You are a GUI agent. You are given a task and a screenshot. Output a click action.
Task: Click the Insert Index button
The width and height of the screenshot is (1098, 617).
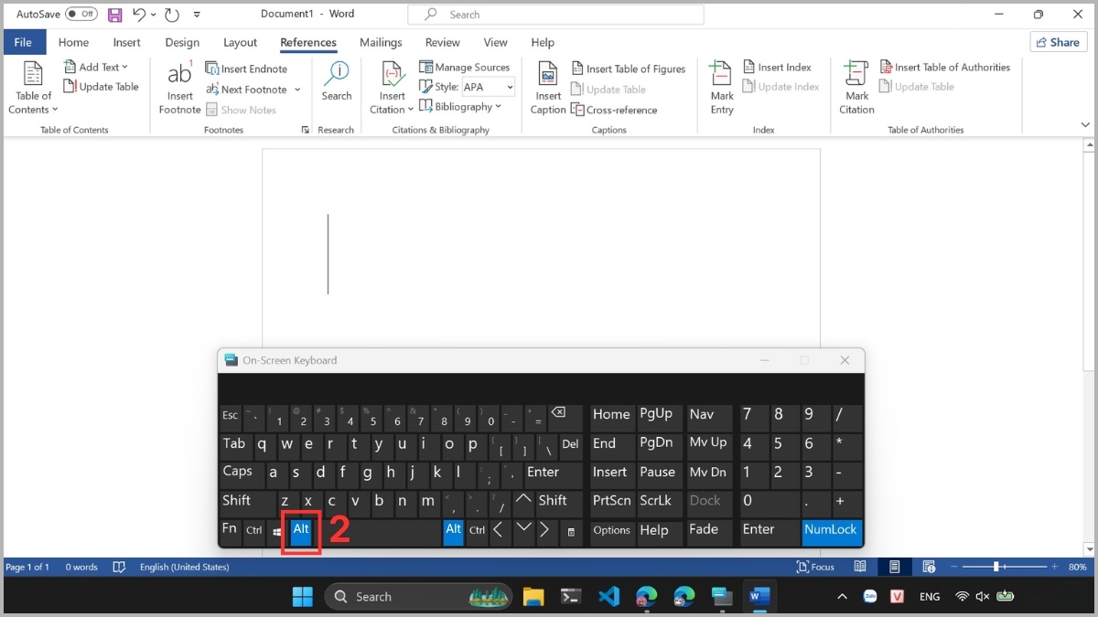tap(777, 67)
